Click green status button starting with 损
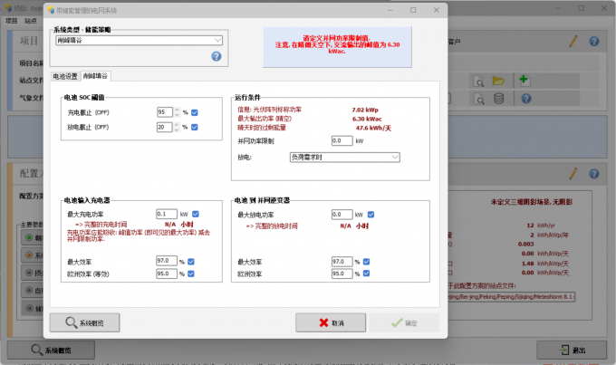Viewport: 616px width, 365px height. point(33,273)
